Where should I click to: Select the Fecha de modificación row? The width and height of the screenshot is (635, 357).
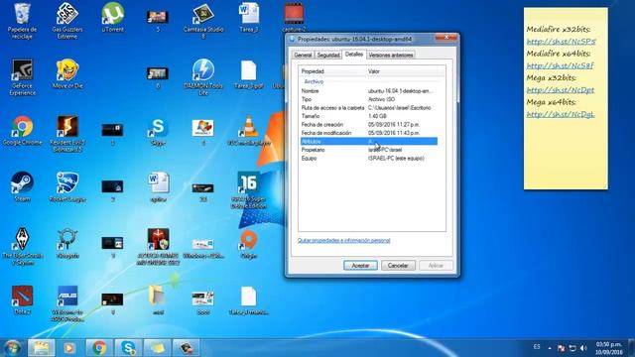coord(369,133)
